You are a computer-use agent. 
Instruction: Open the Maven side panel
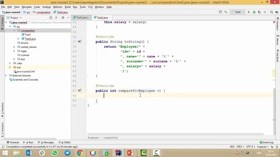(277, 40)
